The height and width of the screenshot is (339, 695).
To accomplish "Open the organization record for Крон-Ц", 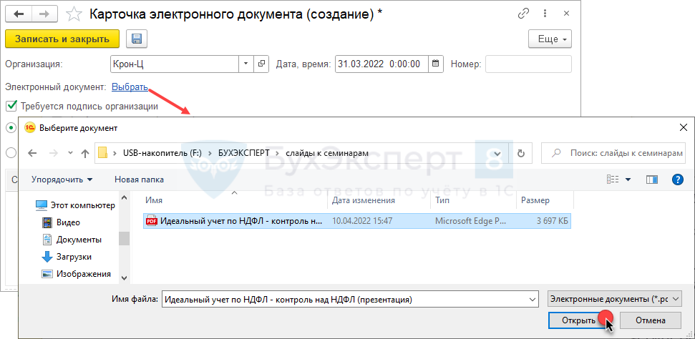I will (261, 64).
